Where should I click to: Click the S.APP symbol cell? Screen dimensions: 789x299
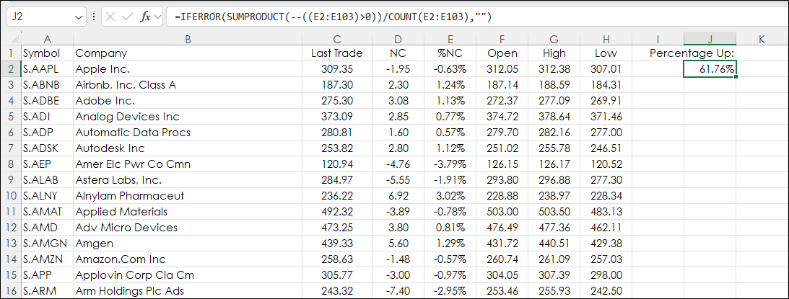[x=48, y=275]
